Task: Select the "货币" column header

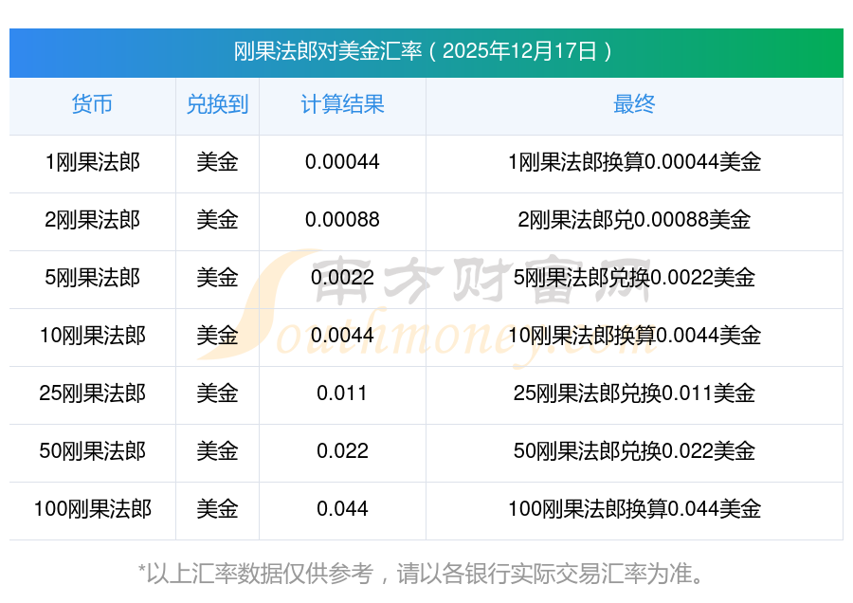Action: [92, 104]
